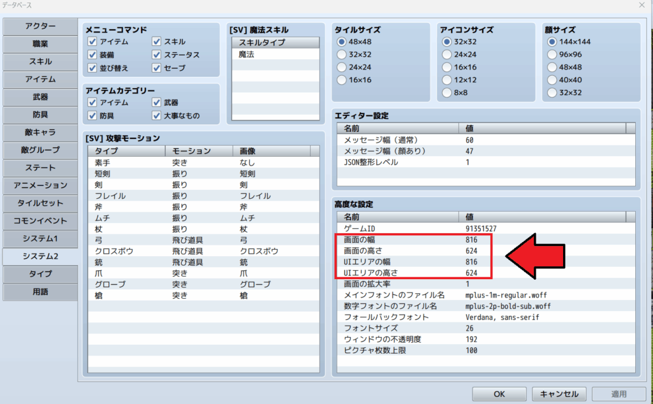Screen dimensions: 653x404
Task: Choose icon size 8x8
Action: 447,93
